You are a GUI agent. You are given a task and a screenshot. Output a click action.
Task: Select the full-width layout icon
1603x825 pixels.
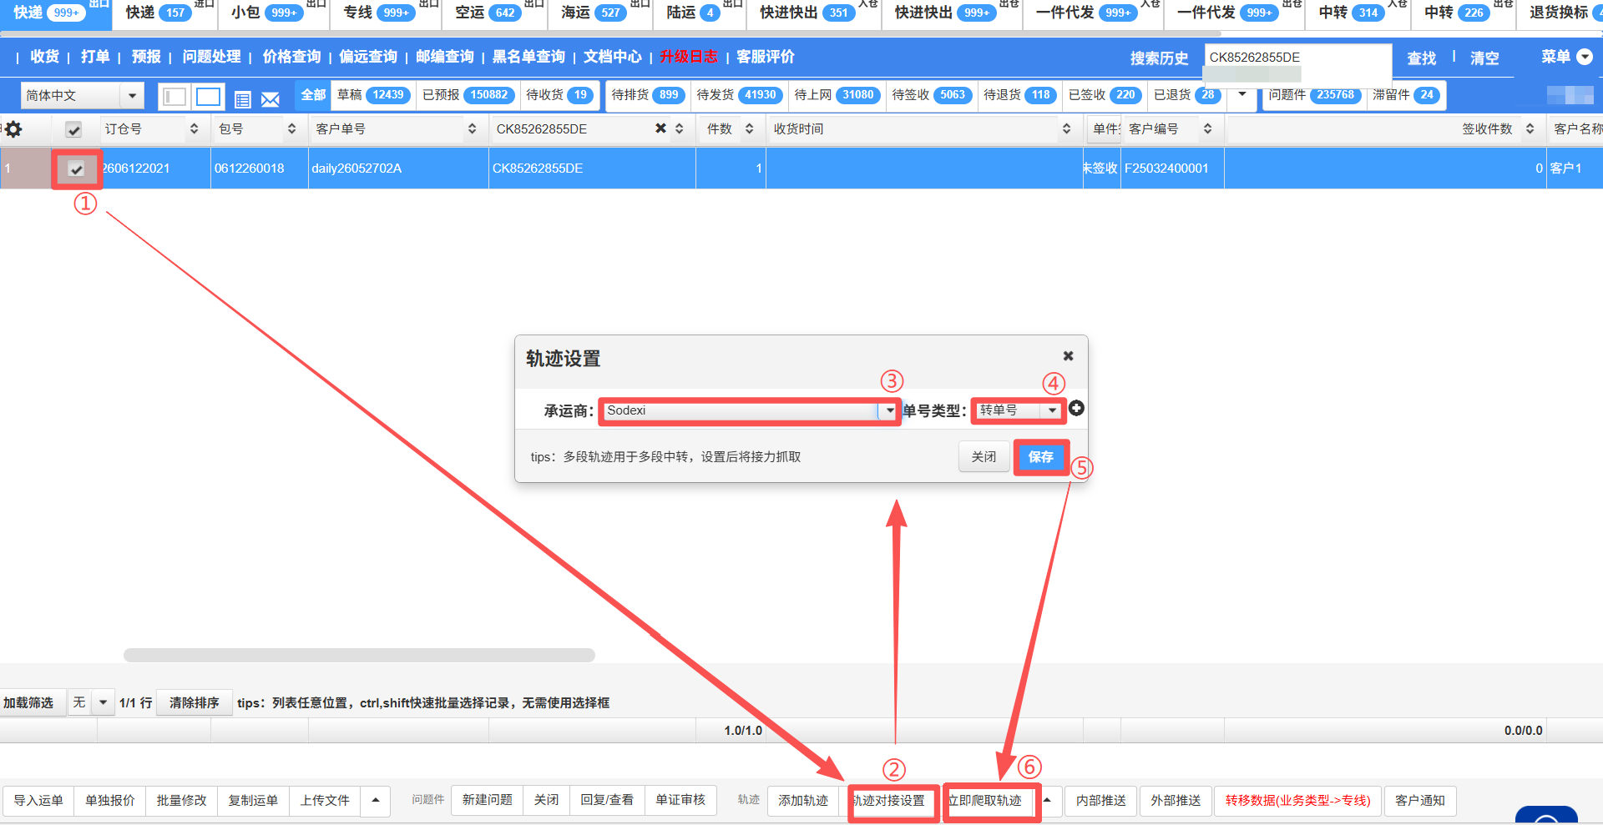tap(209, 97)
